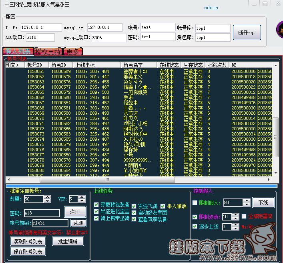Click the 断开sql button
This screenshot has width=283, height=263.
(247, 32)
